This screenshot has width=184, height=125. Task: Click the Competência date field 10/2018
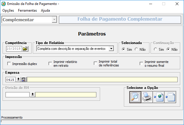(14, 49)
